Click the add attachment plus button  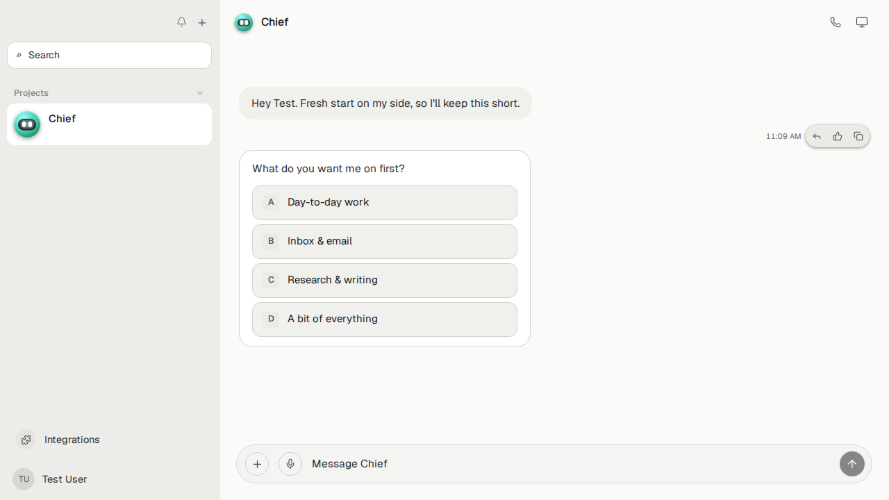coord(257,464)
